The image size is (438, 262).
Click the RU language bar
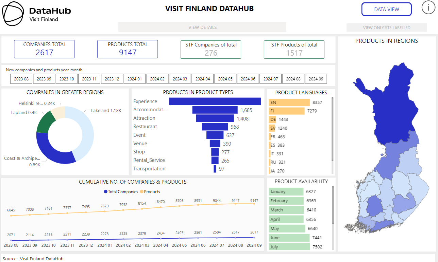coord(270,162)
